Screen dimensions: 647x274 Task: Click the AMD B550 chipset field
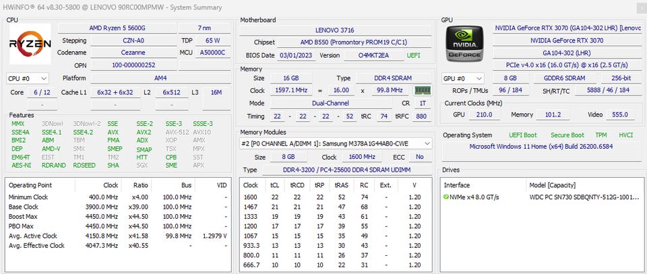pyautogui.click(x=354, y=42)
